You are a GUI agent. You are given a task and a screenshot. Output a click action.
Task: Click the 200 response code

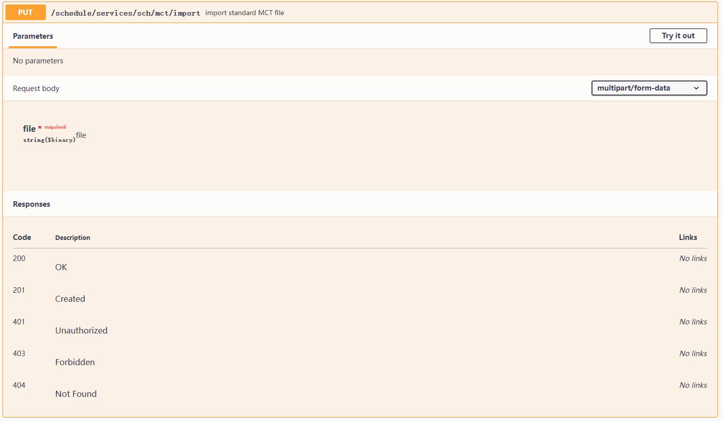click(x=19, y=259)
